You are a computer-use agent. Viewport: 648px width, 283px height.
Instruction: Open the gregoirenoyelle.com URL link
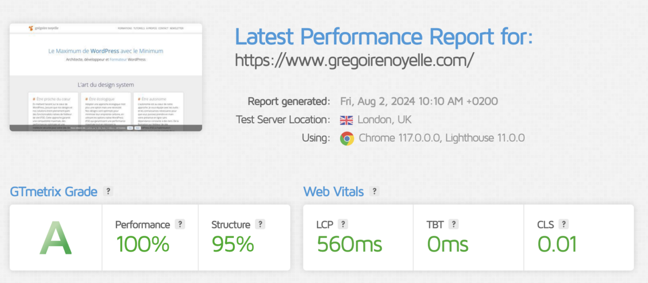point(354,61)
